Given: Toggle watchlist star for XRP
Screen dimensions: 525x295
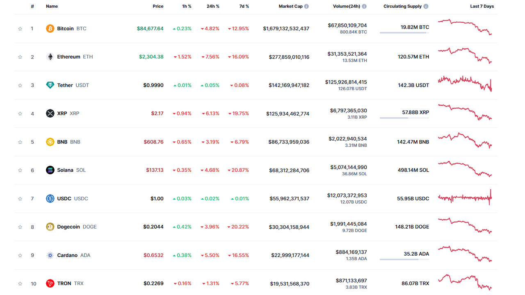Looking at the screenshot, I should pos(20,113).
